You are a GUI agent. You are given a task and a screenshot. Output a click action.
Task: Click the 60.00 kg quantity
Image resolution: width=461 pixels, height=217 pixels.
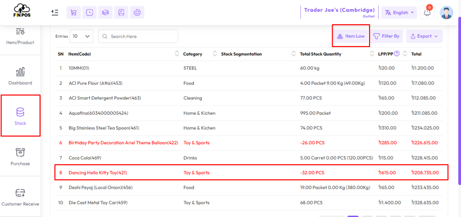tap(309, 68)
